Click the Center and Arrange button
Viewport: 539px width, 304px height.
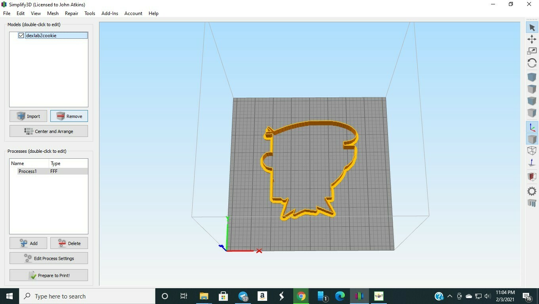(x=48, y=131)
